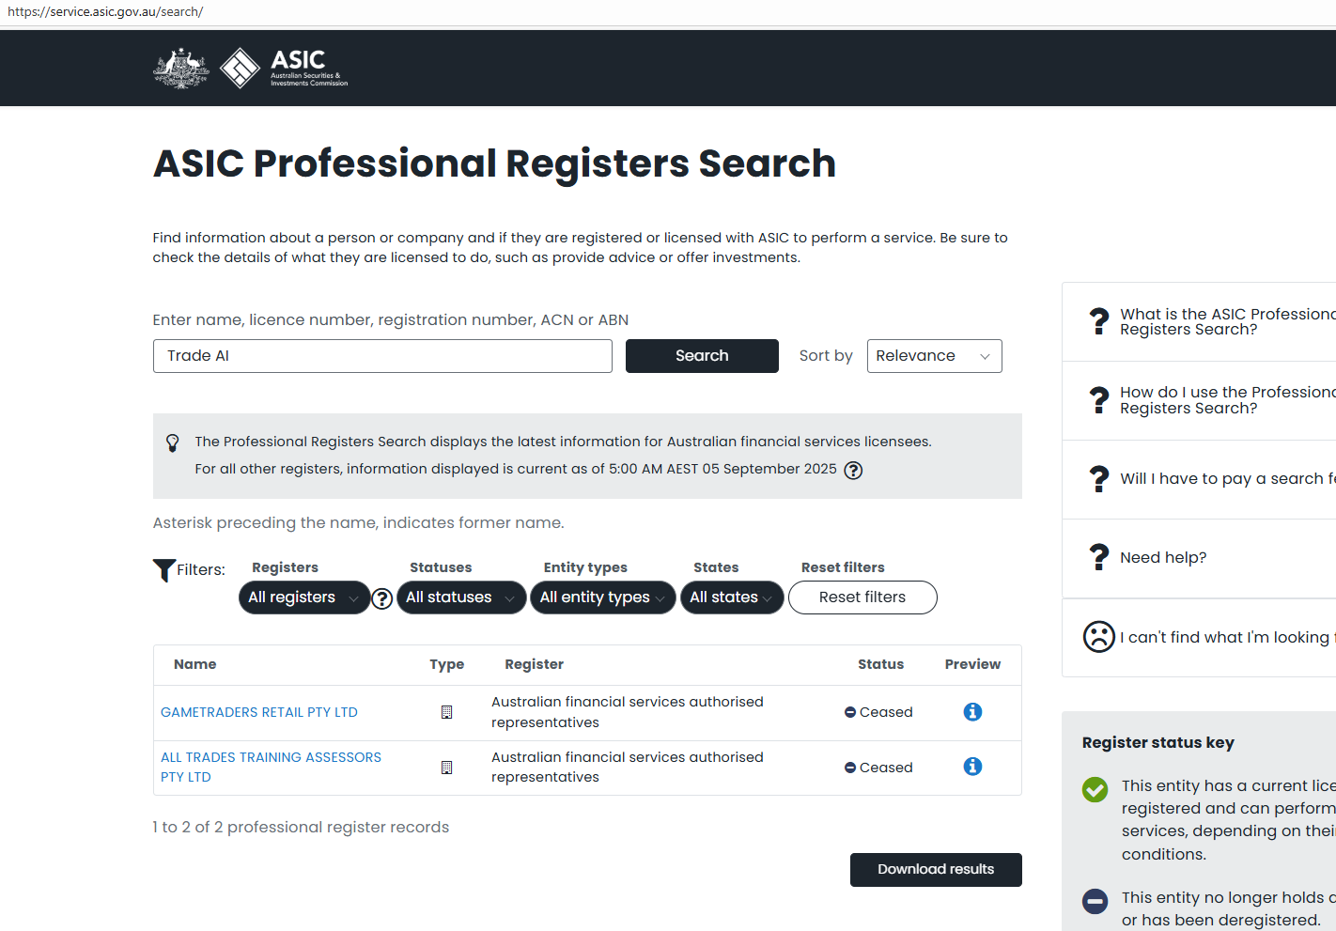
Task: Click the funnel Filters icon
Action: (163, 570)
